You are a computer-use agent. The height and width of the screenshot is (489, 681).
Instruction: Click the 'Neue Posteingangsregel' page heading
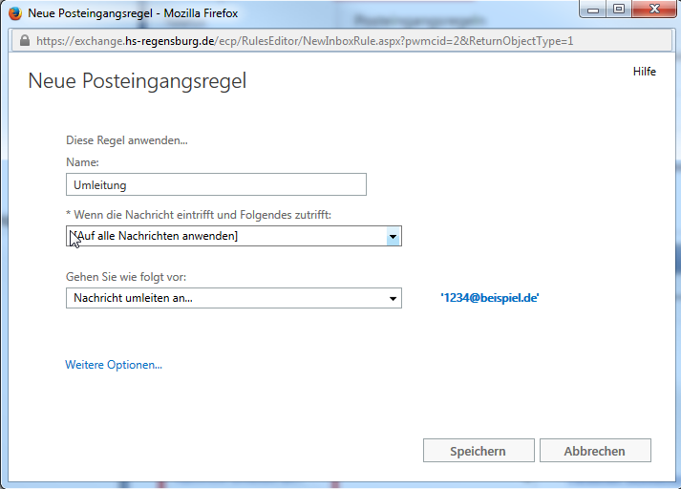pyautogui.click(x=138, y=81)
